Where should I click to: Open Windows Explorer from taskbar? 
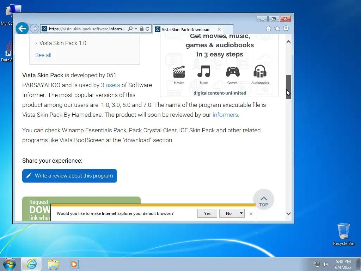pos(53,264)
